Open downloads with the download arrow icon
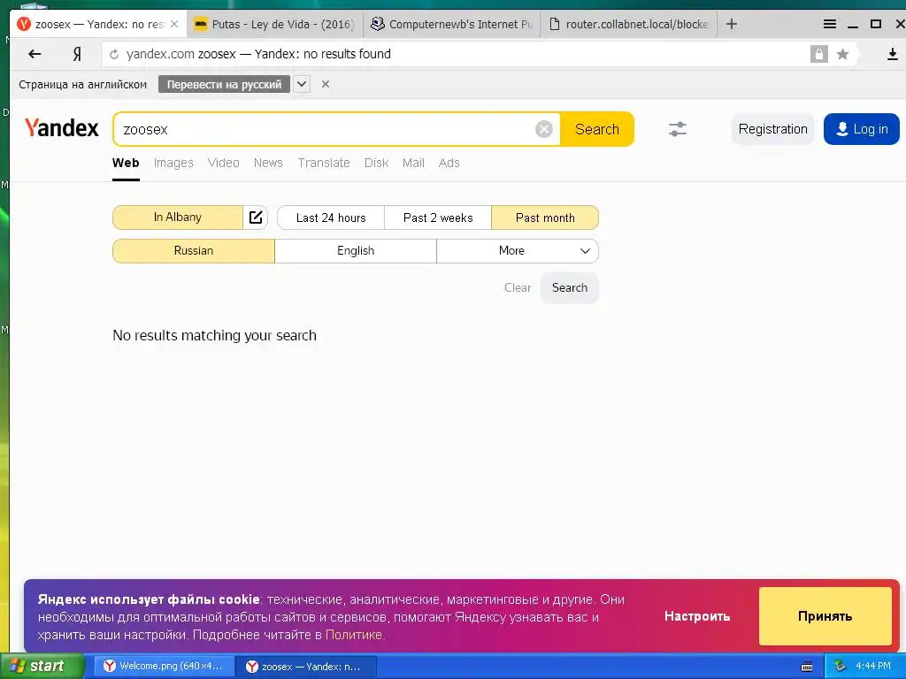Viewport: 906px width, 679px height. (892, 54)
